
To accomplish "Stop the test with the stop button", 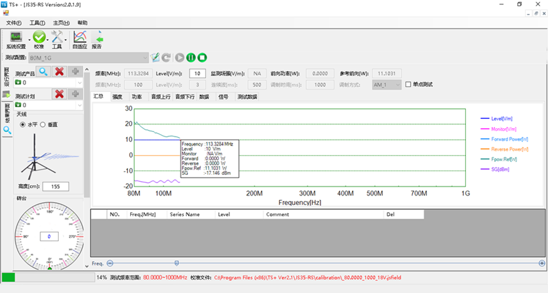I will pos(202,58).
